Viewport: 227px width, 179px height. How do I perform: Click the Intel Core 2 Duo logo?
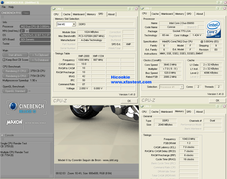point(214,29)
